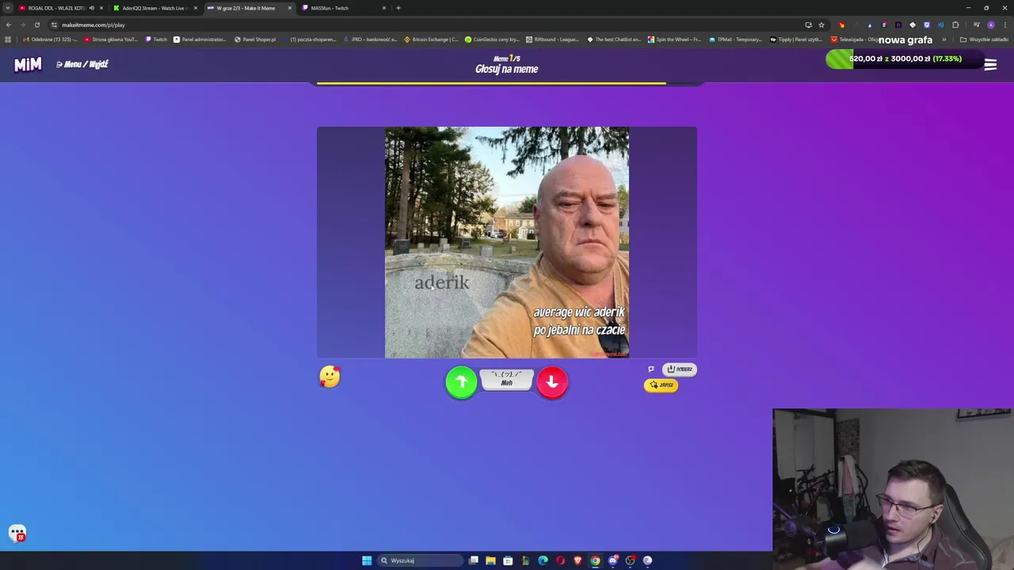
Task: Open the hamburger menu top right
Action: (x=990, y=65)
